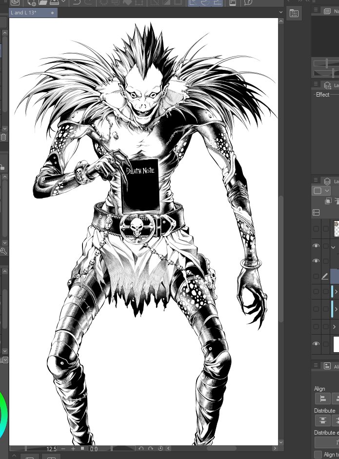
Task: Hide the white paper layer via eye
Action: coord(316,344)
